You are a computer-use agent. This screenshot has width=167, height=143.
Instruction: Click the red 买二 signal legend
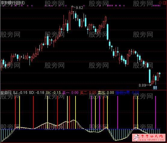(x=88, y=93)
